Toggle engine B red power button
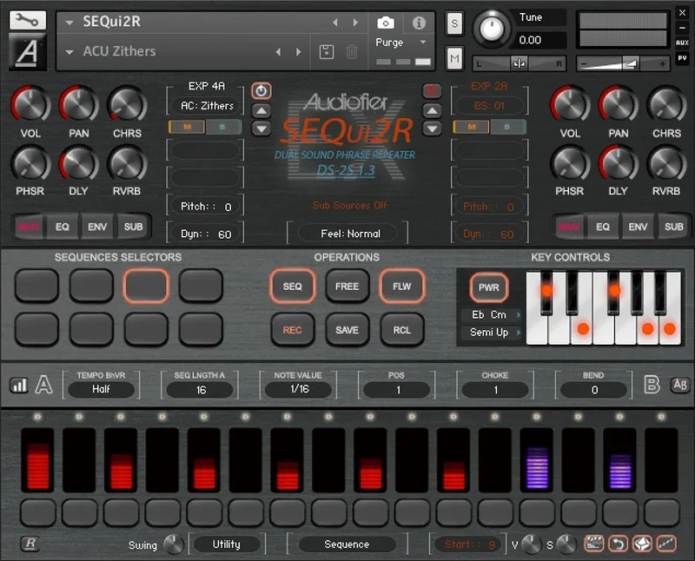Viewport: 695px width, 561px height. pyautogui.click(x=432, y=91)
